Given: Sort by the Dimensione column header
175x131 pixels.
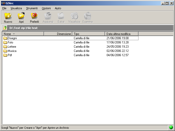Looking at the screenshot, I should click(58, 34).
